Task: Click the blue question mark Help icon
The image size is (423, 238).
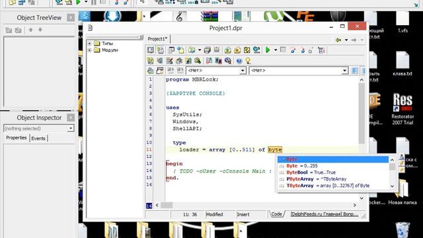Action: [239, 61]
